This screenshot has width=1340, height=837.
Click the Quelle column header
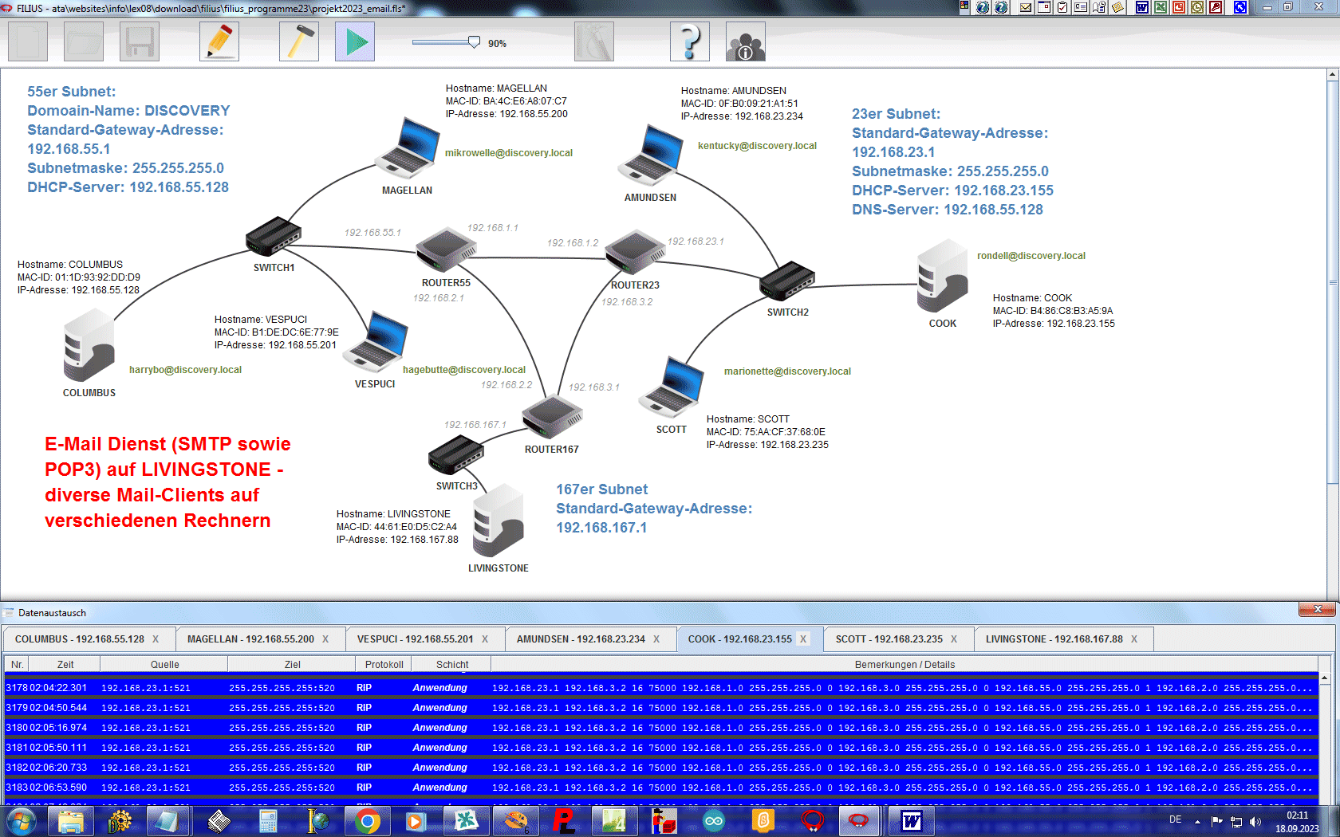pos(164,665)
